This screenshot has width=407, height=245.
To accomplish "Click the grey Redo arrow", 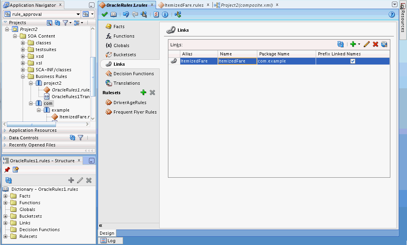I will pos(135,15).
